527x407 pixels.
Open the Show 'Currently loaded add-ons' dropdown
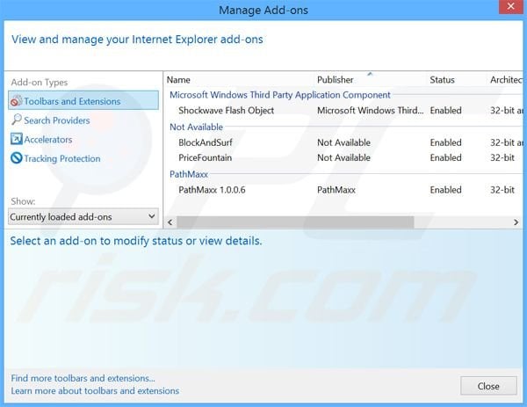(x=83, y=216)
